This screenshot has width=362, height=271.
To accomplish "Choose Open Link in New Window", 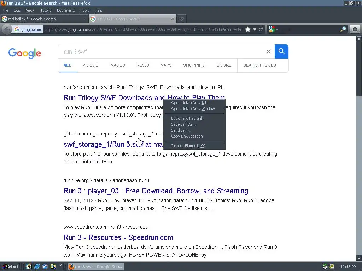I will click(x=194, y=109).
